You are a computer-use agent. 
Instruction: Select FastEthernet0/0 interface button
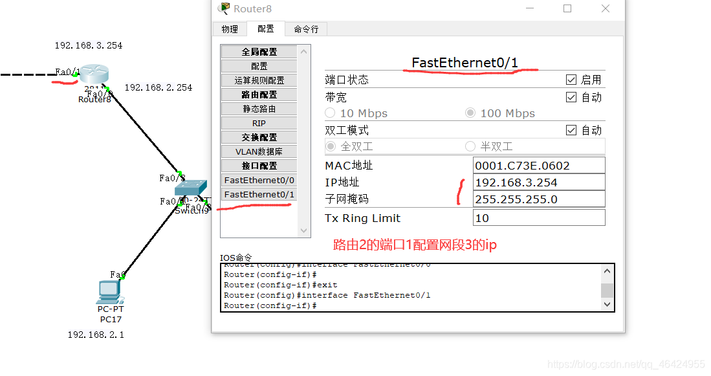[x=259, y=180]
